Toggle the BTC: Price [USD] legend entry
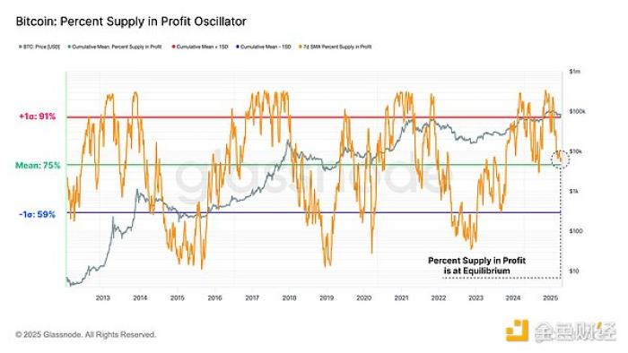Image resolution: width=628 pixels, height=353 pixels. 39,47
